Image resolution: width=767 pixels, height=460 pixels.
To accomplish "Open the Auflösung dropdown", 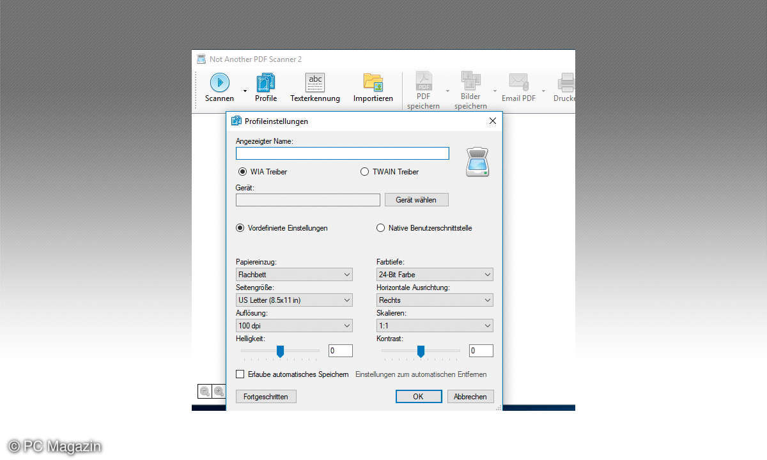I will click(294, 326).
